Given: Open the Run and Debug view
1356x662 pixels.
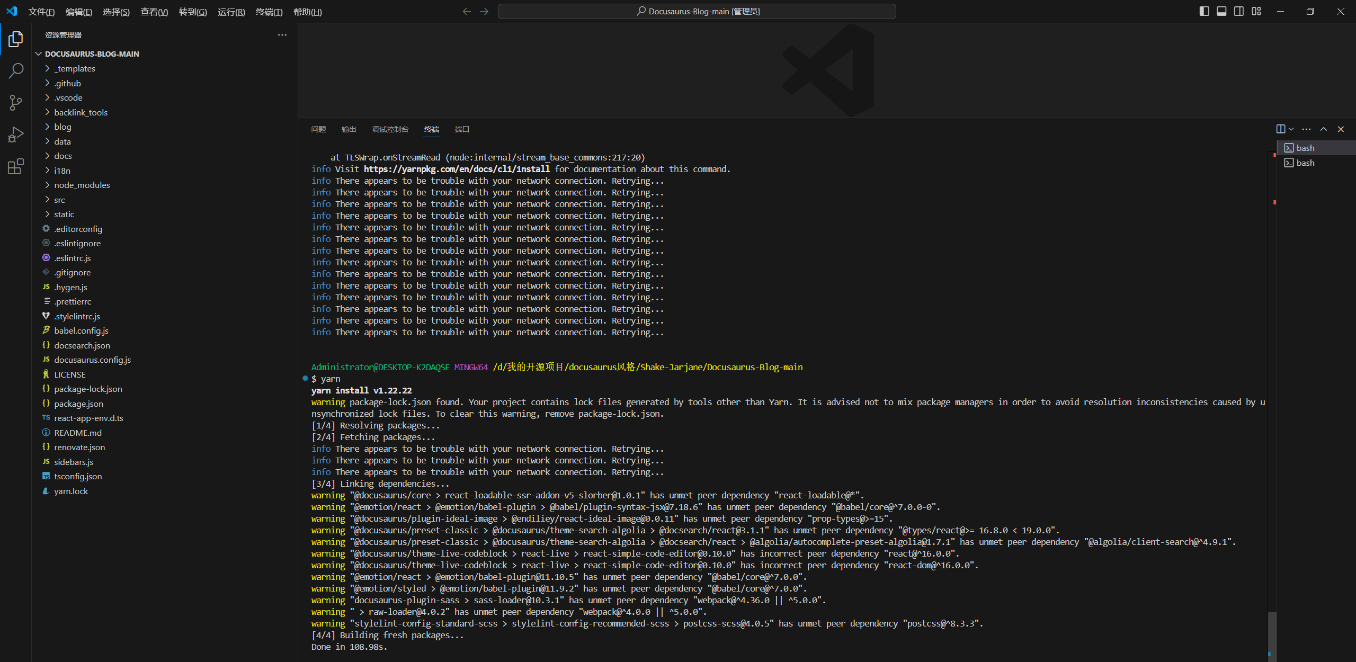Looking at the screenshot, I should click(x=16, y=135).
